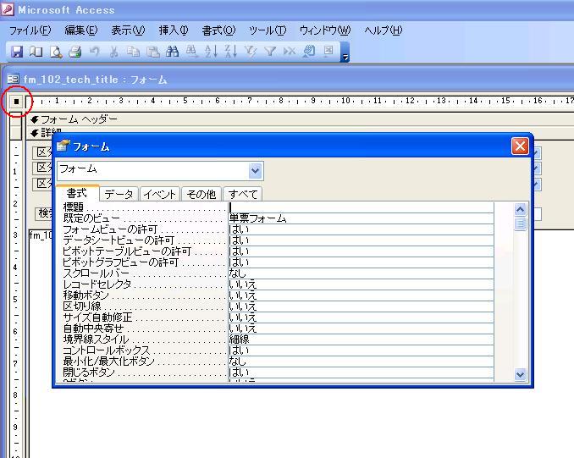Open the 挿入 menu
574x458 pixels.
click(174, 30)
